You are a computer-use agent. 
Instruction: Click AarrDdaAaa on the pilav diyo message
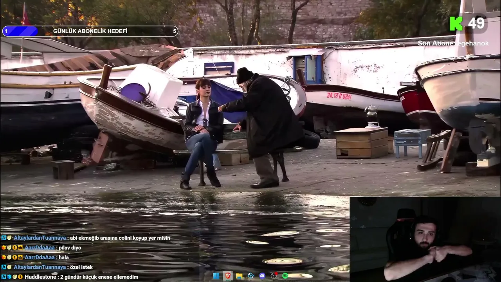point(40,248)
